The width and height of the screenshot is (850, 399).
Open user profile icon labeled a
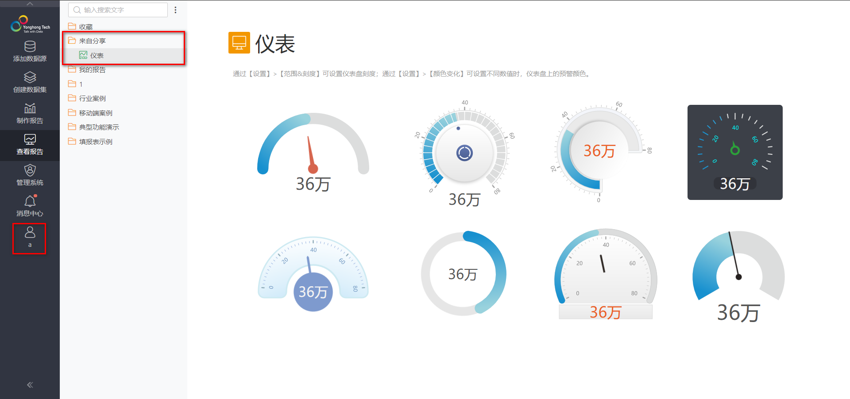30,238
